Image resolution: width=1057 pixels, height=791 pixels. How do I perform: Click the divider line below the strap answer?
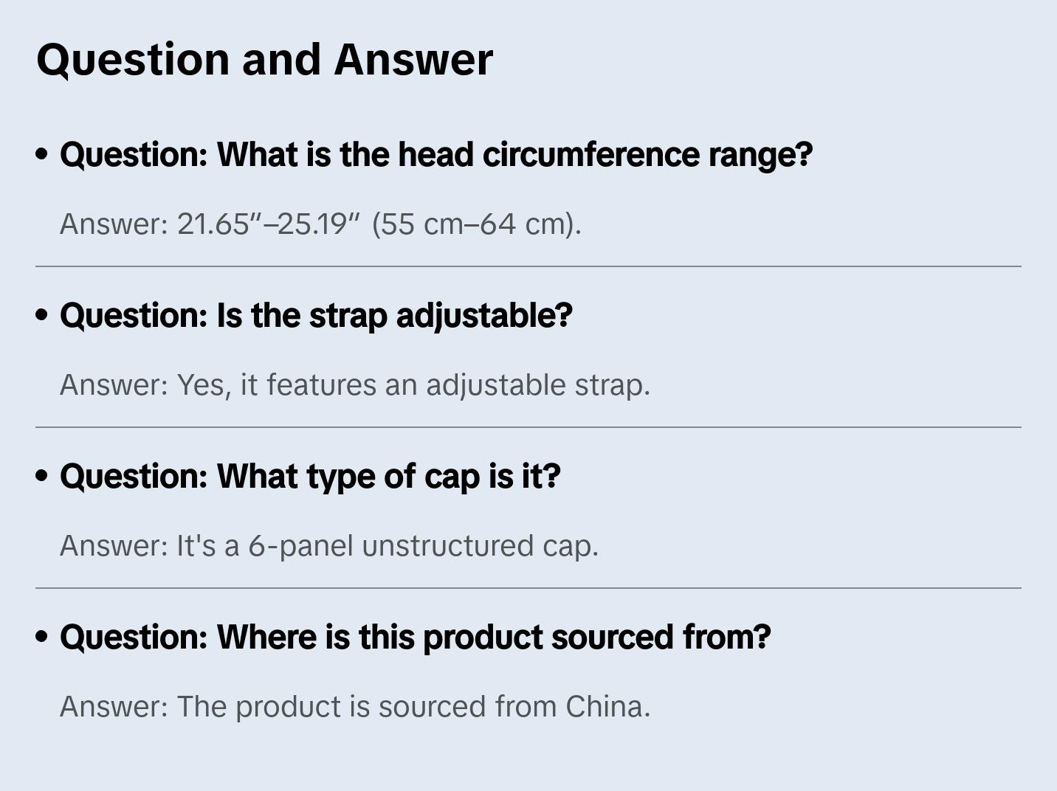(x=528, y=427)
